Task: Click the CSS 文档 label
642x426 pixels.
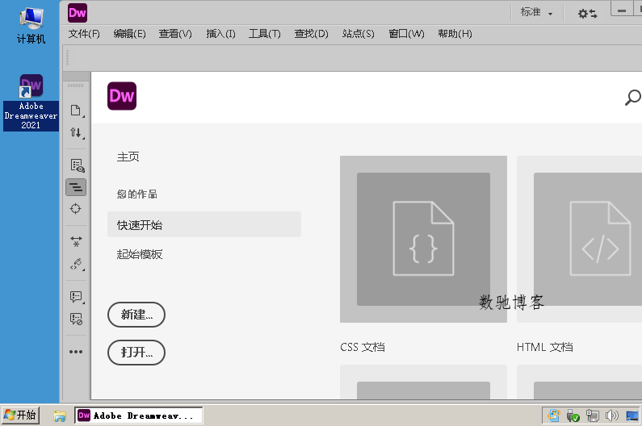Action: 363,347
